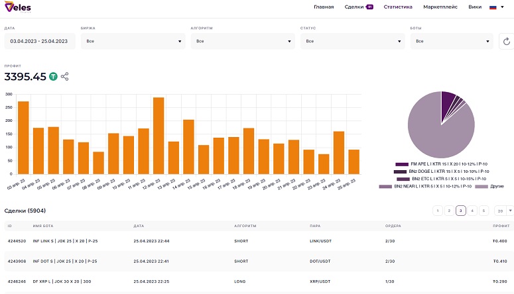Click the green Tether coin icon
This screenshot has height=294, width=514.
pos(53,77)
